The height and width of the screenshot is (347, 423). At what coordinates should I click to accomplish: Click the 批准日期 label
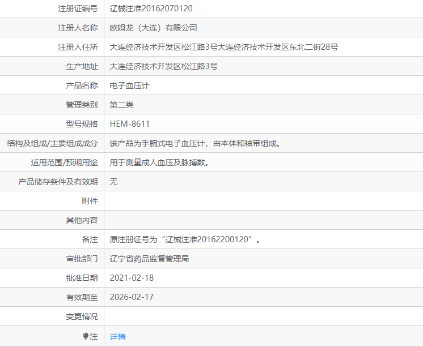pyautogui.click(x=82, y=278)
